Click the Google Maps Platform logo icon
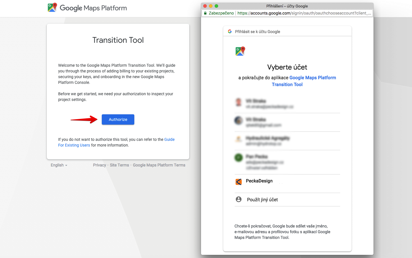 [52, 8]
